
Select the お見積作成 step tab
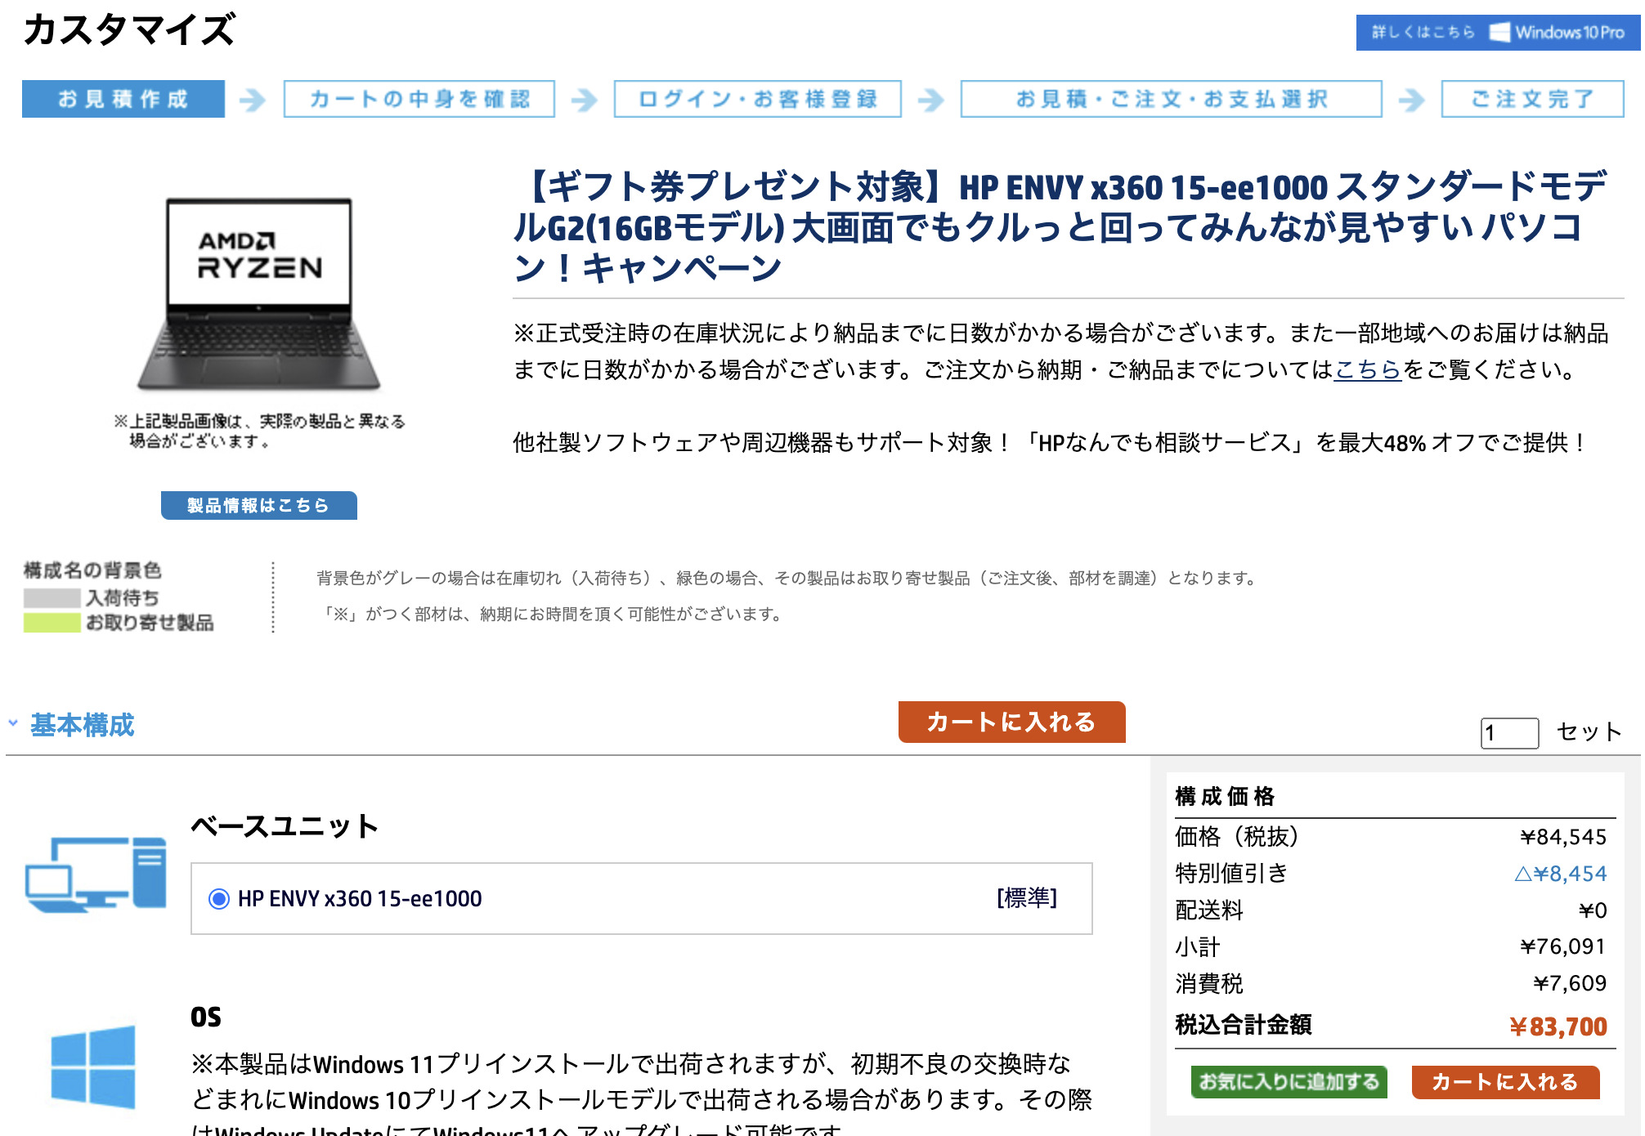(123, 99)
